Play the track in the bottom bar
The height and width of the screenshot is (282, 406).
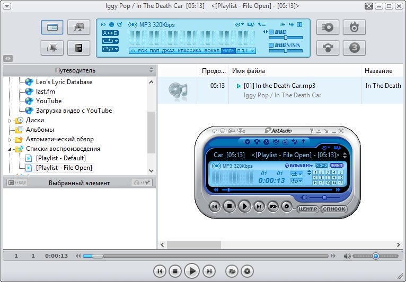pos(192,271)
